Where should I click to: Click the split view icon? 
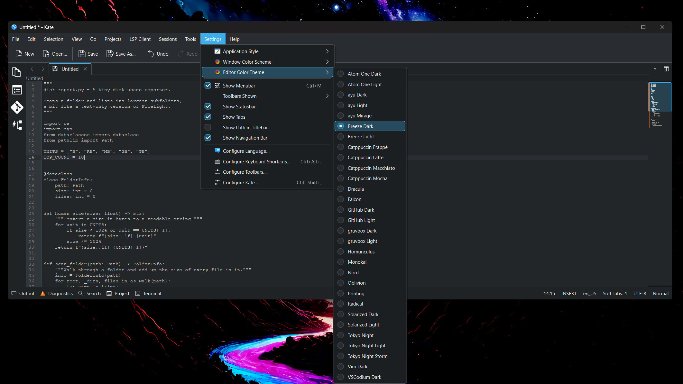(x=666, y=69)
